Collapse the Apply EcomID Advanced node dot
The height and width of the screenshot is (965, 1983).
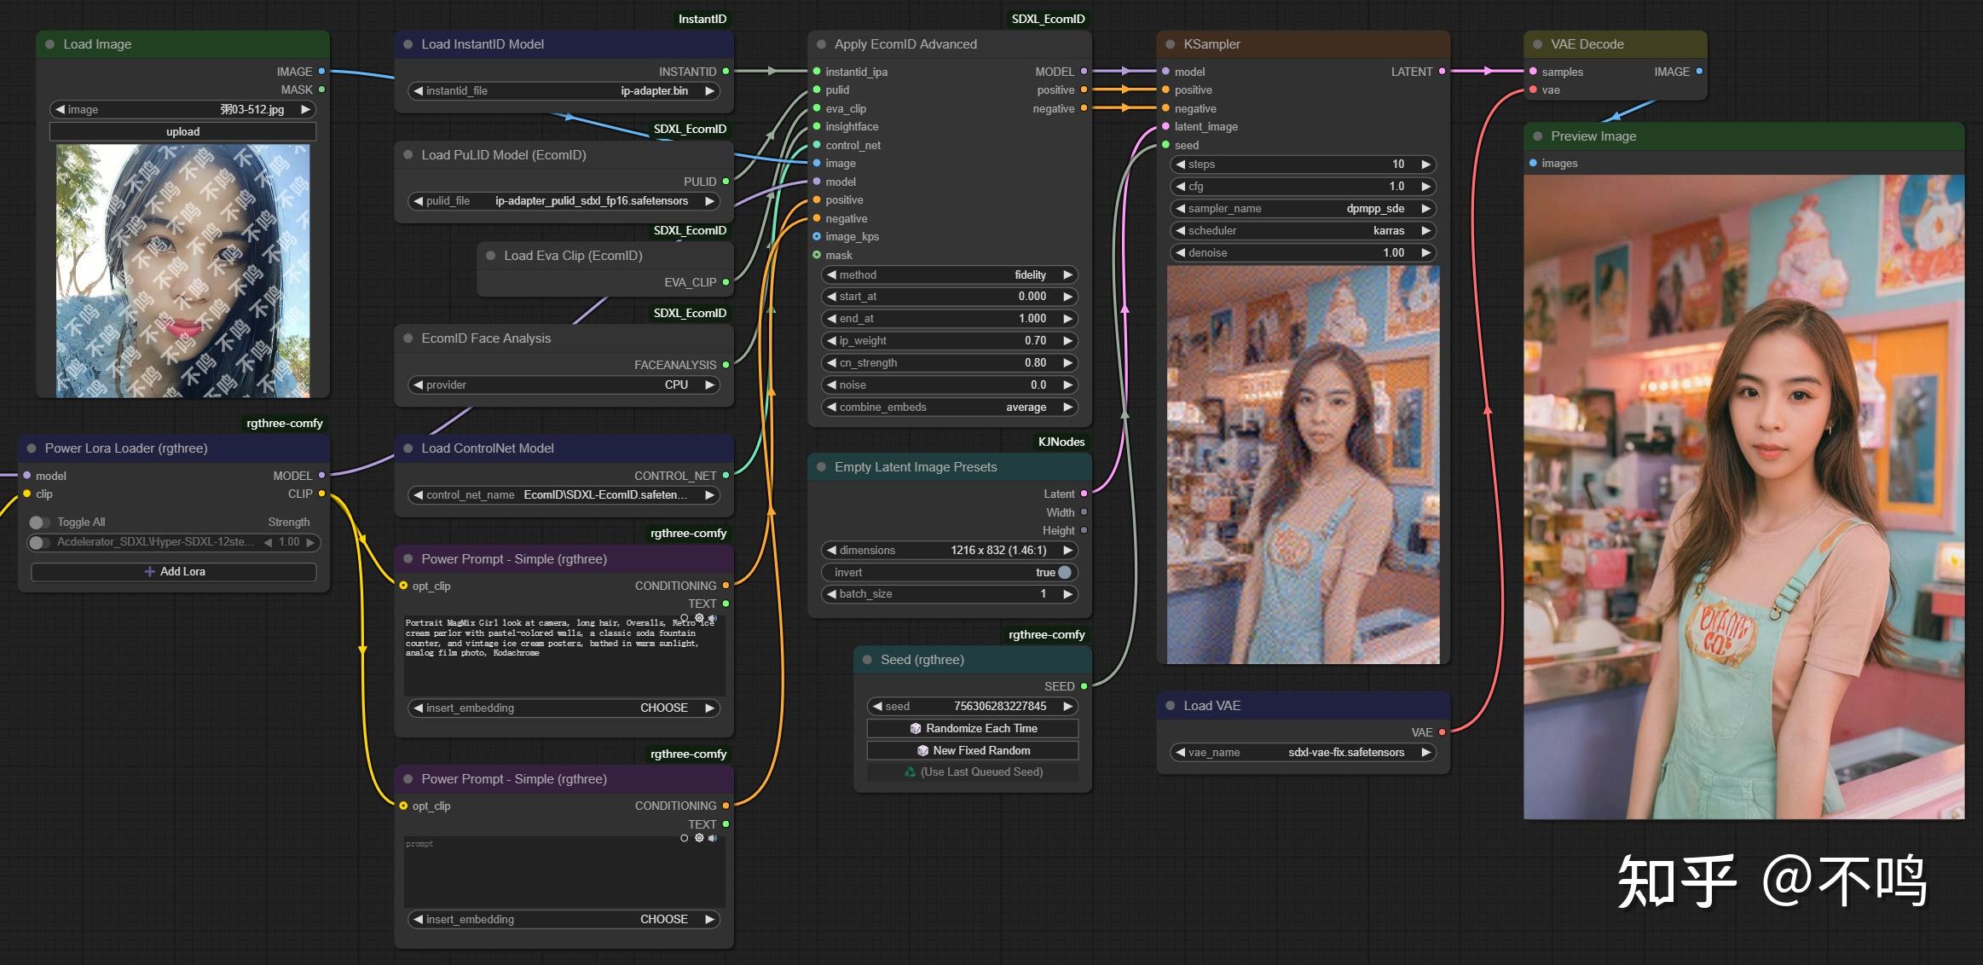822,44
